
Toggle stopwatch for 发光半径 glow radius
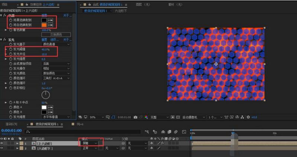click(10, 54)
